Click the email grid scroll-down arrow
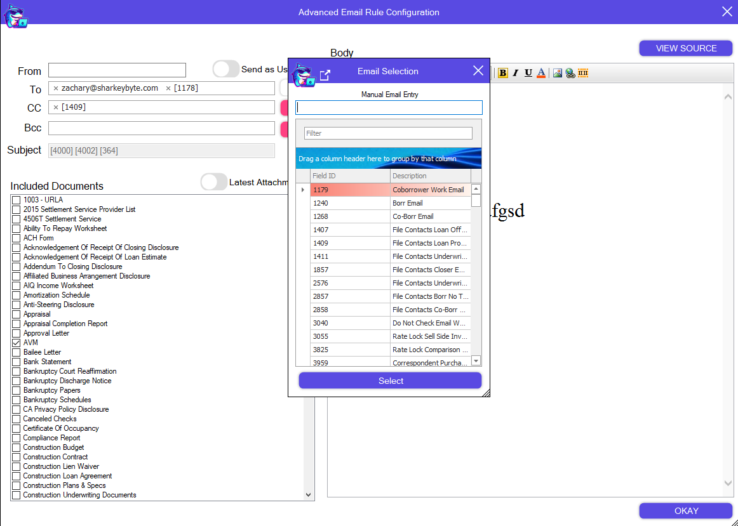Image resolution: width=738 pixels, height=526 pixels. (x=476, y=361)
